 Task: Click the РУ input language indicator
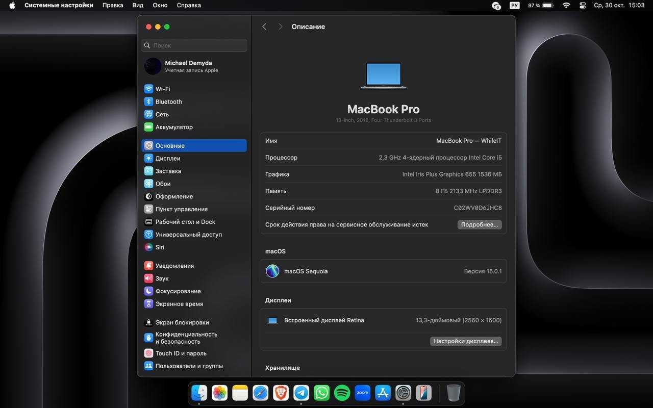tap(515, 5)
